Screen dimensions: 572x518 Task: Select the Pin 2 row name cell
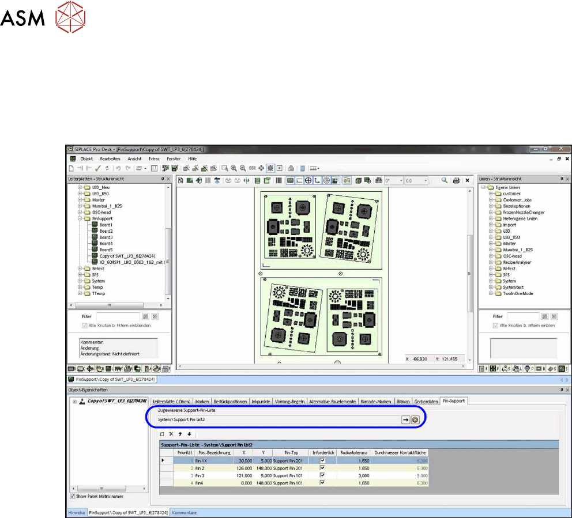[213, 468]
